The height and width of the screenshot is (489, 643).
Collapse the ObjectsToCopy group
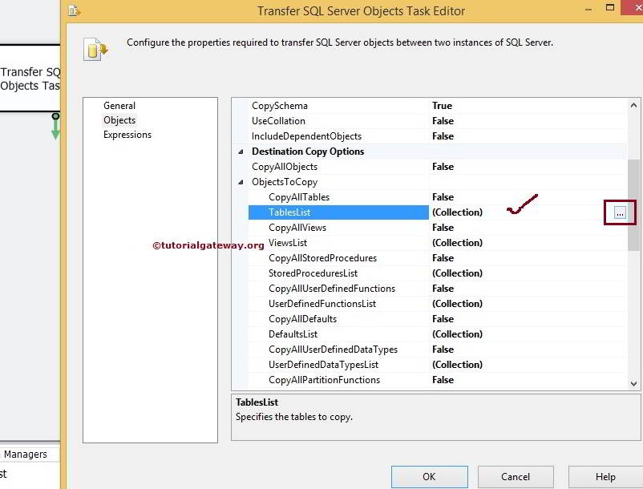[241, 182]
